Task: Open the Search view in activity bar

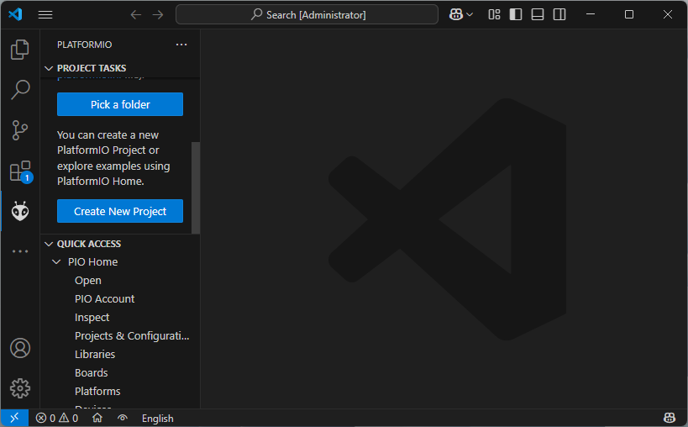Action: 20,90
